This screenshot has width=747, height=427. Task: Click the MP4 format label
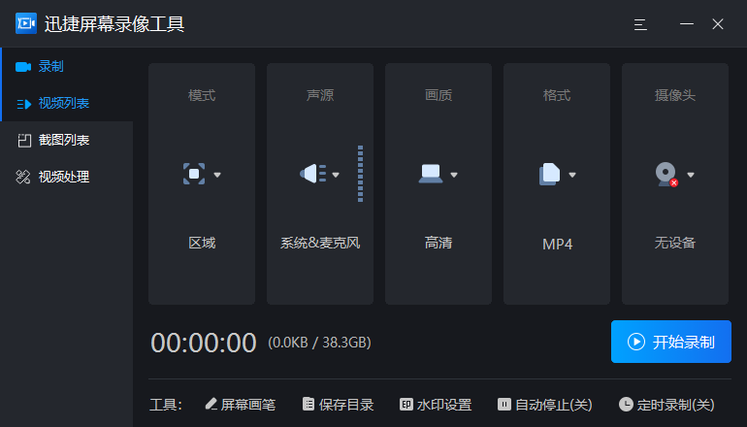(x=557, y=244)
